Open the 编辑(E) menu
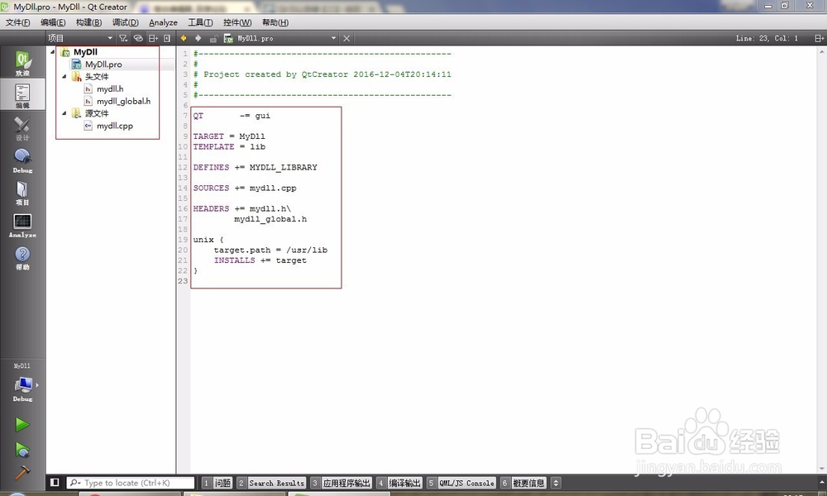This screenshot has height=496, width=827. point(53,22)
